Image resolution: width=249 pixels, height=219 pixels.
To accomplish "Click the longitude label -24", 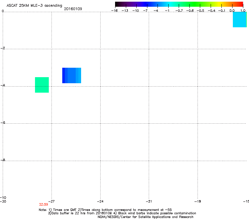I will click(x=100, y=201).
